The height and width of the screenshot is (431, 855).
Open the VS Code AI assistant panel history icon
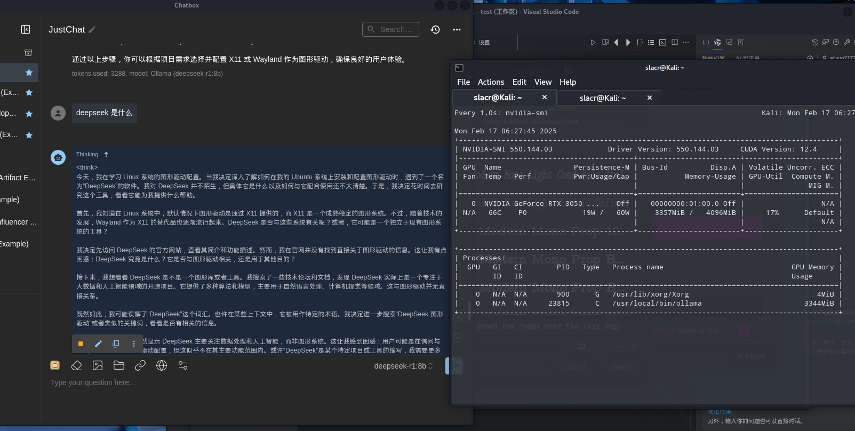tap(814, 42)
